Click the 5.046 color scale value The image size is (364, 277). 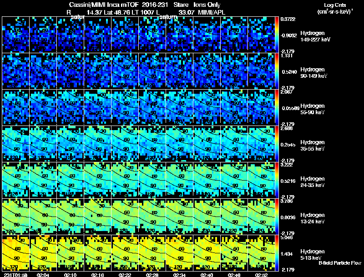287,237
